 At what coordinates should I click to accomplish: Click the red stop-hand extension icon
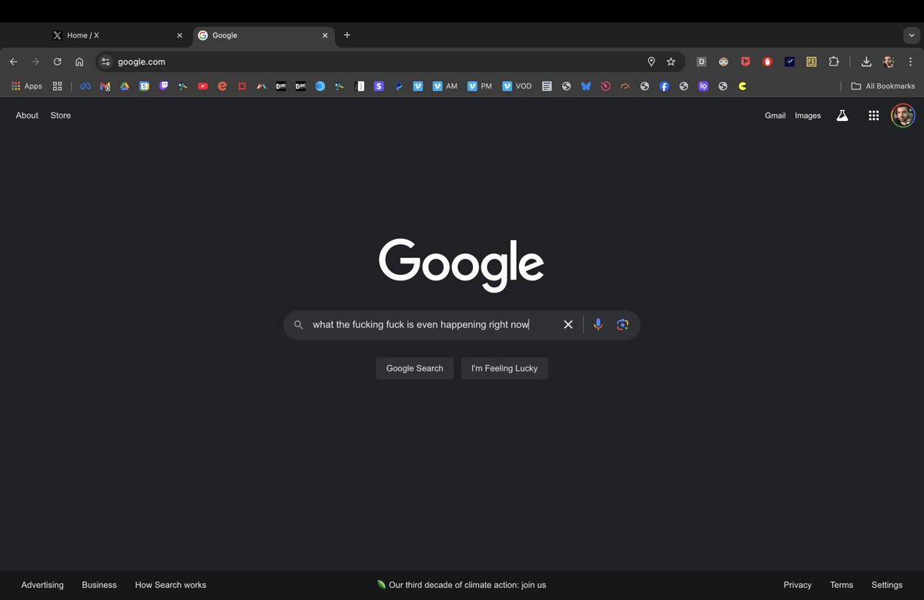(x=768, y=62)
